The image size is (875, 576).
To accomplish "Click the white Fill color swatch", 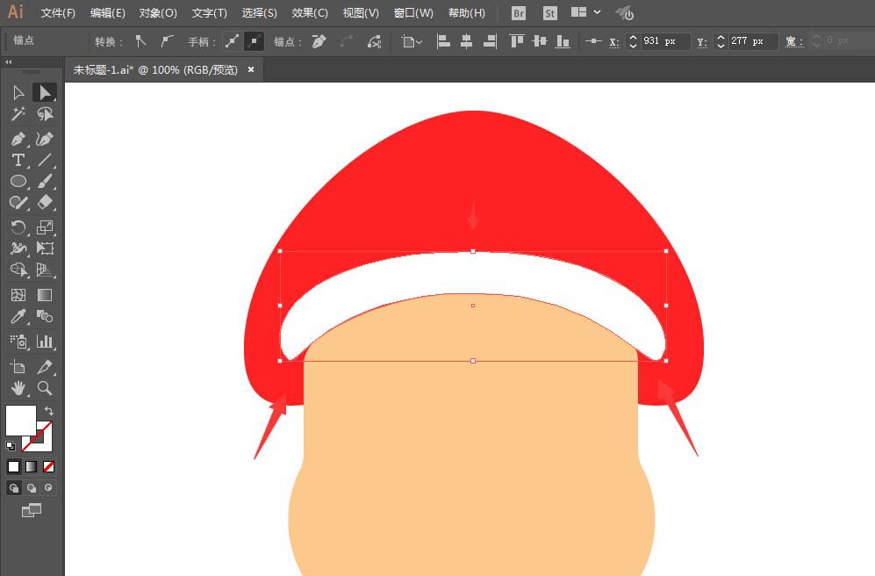I will click(21, 421).
